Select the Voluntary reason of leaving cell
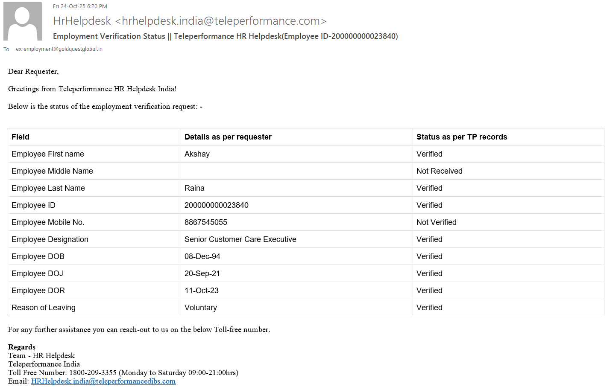The width and height of the screenshot is (607, 387). coord(200,308)
